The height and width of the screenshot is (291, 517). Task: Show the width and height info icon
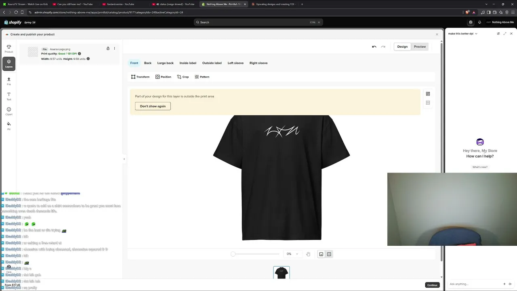click(88, 59)
